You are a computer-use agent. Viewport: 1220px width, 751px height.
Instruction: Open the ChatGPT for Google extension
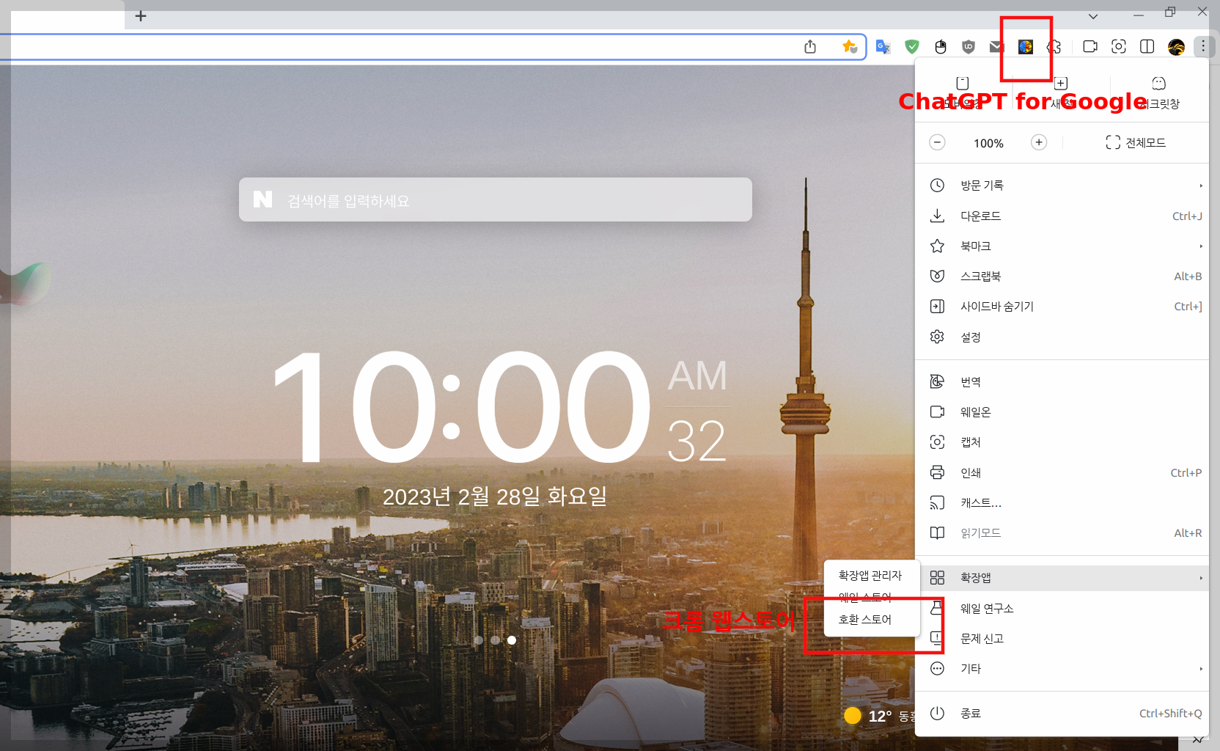tap(1026, 47)
